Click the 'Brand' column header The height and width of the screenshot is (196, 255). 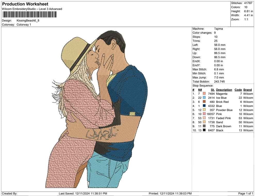pos(248,90)
